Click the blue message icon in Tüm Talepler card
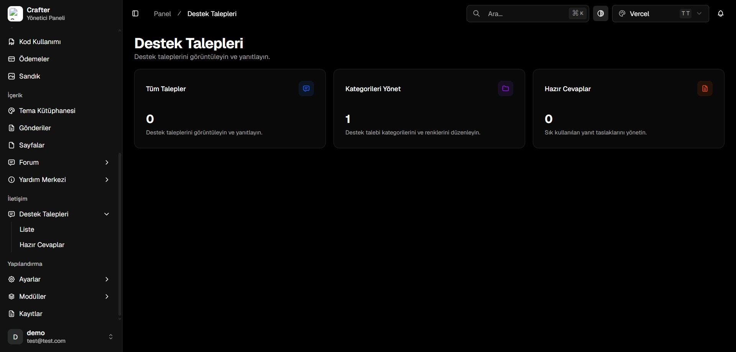The width and height of the screenshot is (736, 352). tap(306, 88)
